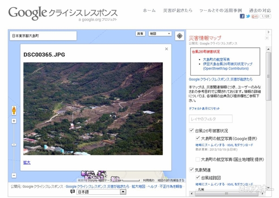Click the Google +1 button

[x=255, y=16]
